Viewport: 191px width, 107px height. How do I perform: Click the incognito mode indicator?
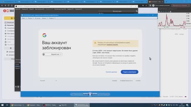pyautogui.click(x=161, y=5)
